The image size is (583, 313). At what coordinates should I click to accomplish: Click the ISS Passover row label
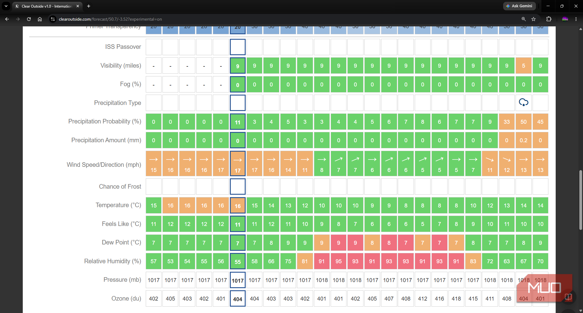click(123, 47)
